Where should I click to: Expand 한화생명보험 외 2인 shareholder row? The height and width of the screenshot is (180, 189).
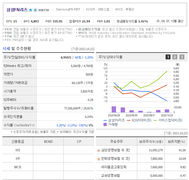[99, 159]
